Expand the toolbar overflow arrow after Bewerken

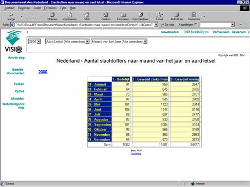(204, 16)
